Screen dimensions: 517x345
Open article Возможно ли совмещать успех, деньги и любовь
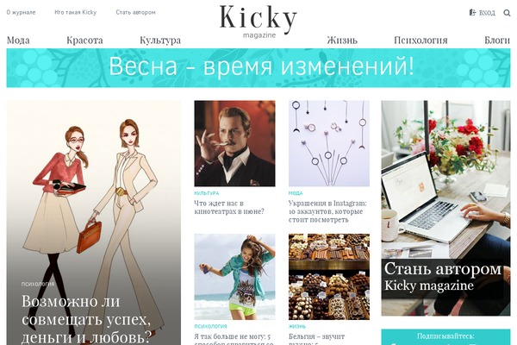[86, 319]
